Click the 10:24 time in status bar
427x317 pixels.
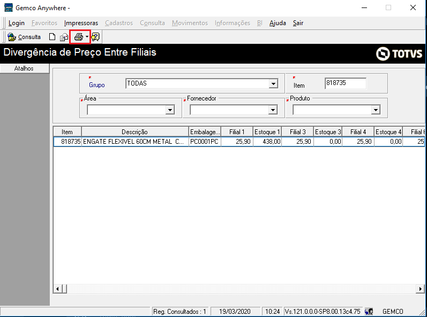tap(272, 311)
